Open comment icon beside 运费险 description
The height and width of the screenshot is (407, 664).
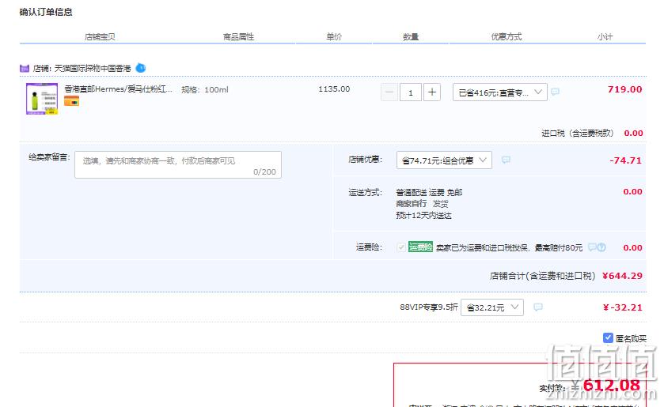tap(593, 247)
